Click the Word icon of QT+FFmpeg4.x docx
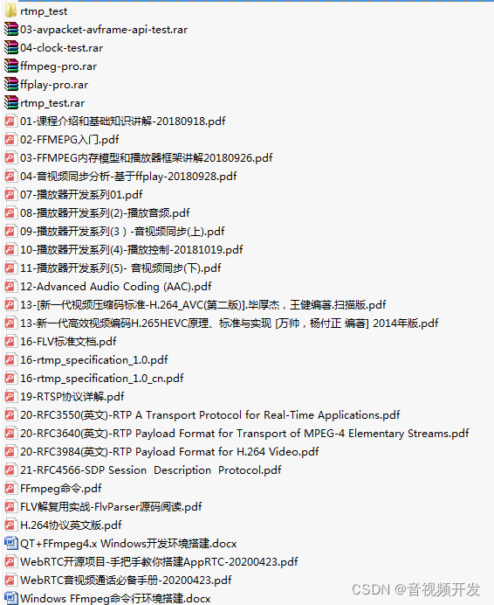Viewport: 494px width, 605px height. 10,543
